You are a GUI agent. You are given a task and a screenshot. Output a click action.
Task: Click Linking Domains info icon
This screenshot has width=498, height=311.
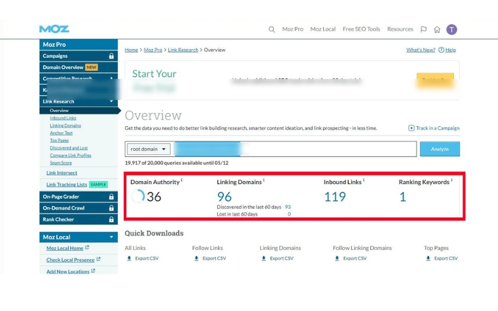click(x=263, y=180)
